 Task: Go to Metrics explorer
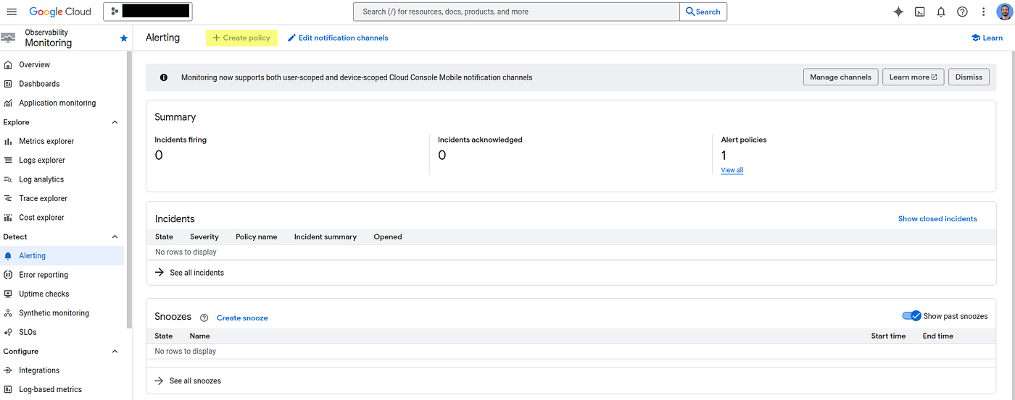point(46,141)
